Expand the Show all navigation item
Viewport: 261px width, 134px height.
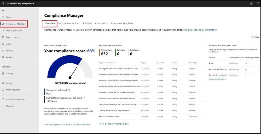pos(8,106)
